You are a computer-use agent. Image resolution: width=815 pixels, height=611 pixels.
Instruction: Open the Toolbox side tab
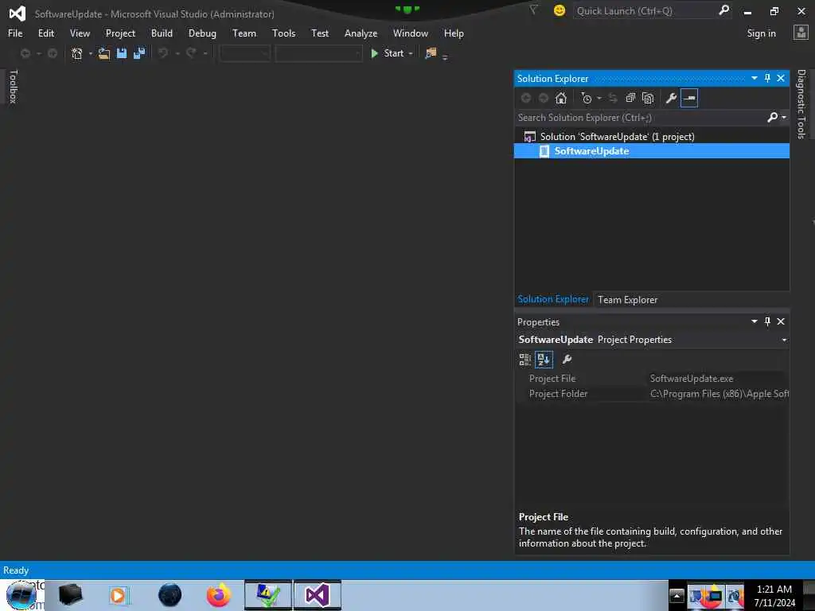click(13, 87)
